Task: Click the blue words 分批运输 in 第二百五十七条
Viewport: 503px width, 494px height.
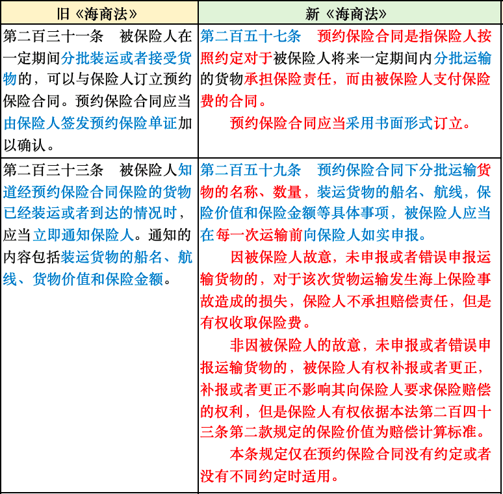Action: point(462,58)
